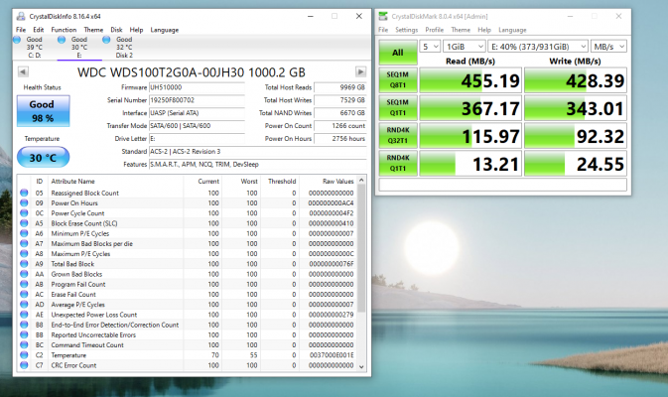Image resolution: width=668 pixels, height=397 pixels.
Task: Open Profile menu in CrystalDiskMark
Action: tap(434, 30)
